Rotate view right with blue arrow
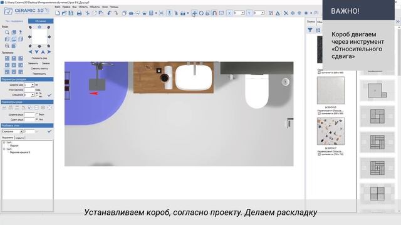 [49, 52]
